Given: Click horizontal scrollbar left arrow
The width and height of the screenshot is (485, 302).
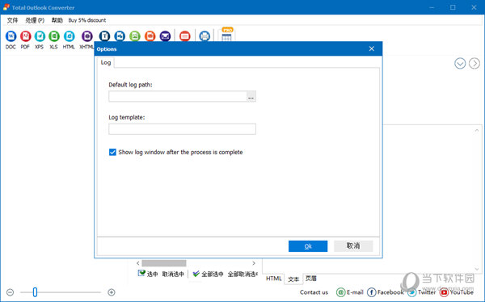Looking at the screenshot, I should pyautogui.click(x=138, y=263).
